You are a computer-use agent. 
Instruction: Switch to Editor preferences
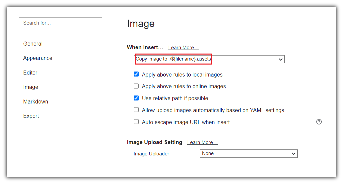(30, 73)
